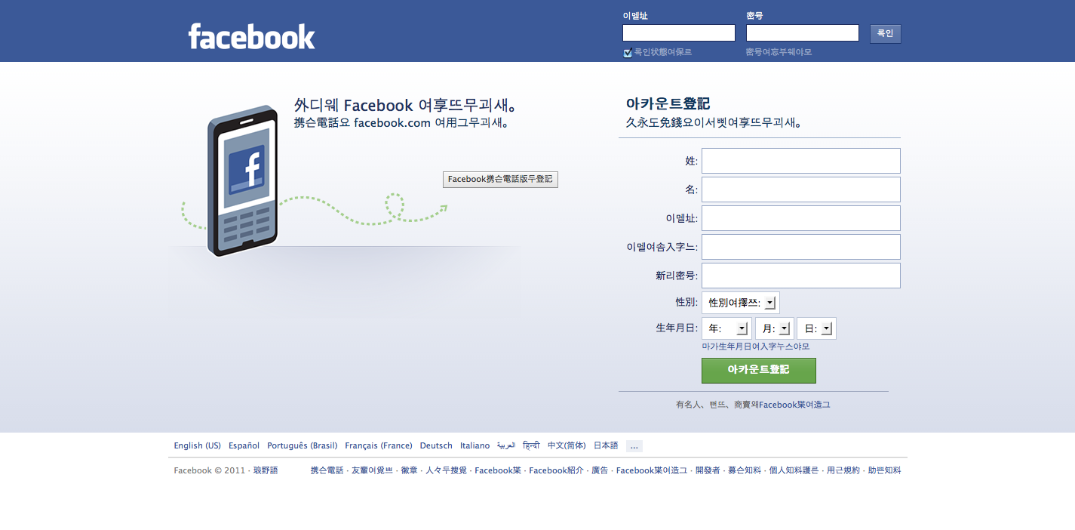Focus the header password login field

pos(803,33)
